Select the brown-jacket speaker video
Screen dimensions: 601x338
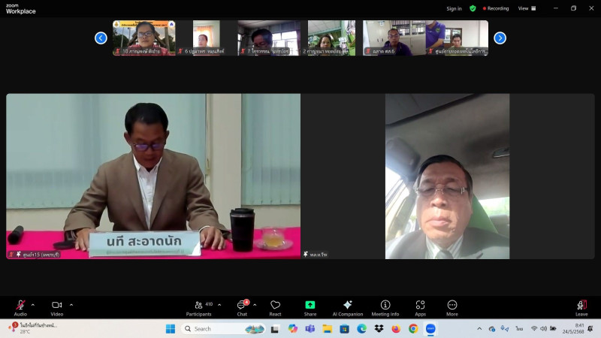153,177
